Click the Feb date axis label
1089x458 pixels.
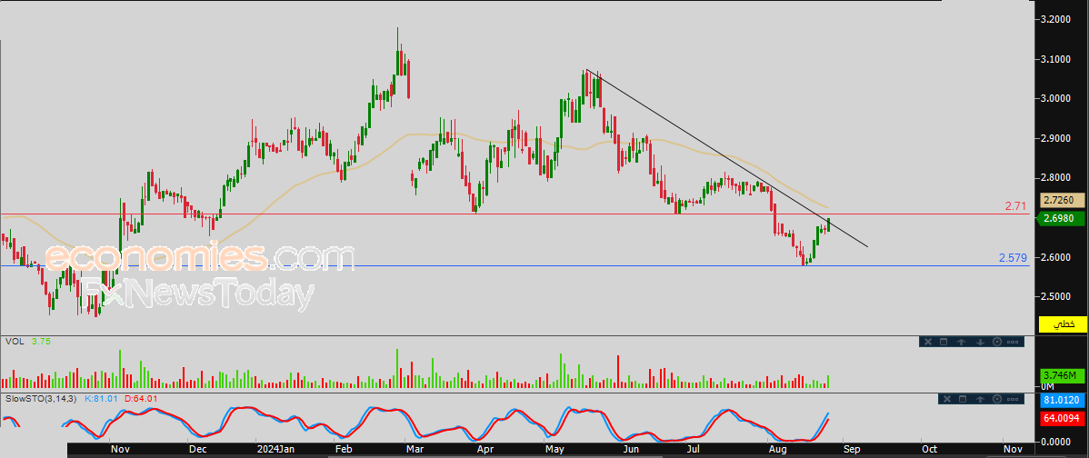click(x=344, y=450)
